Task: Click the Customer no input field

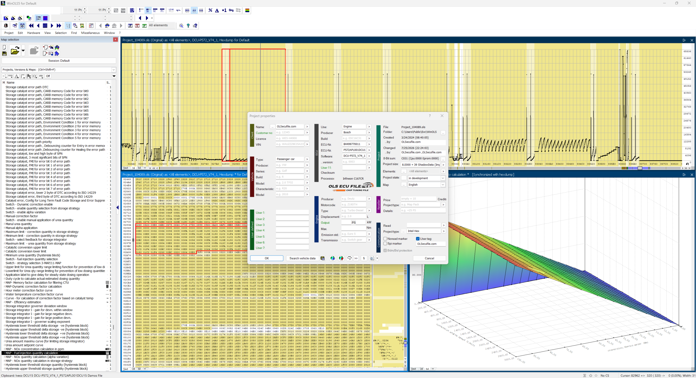Action: point(290,133)
